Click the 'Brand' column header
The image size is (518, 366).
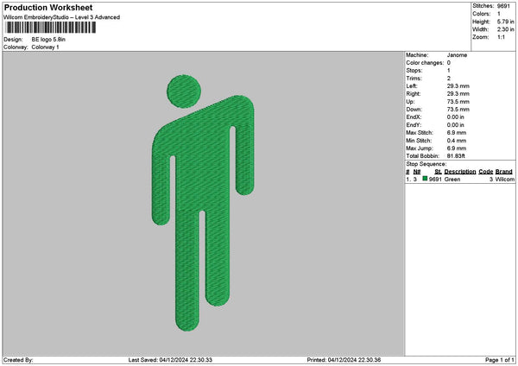504,172
